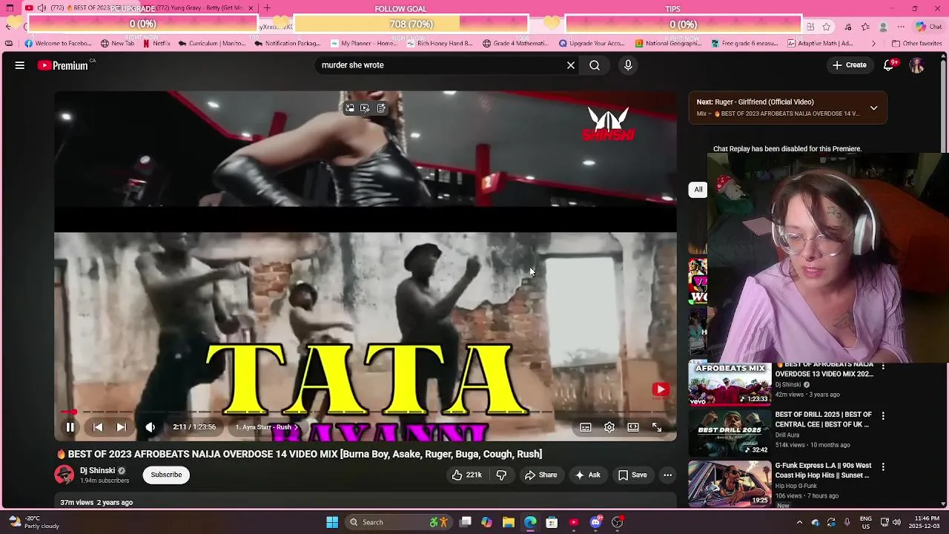This screenshot has width=949, height=534.
Task: Open 'G-Funk Express L.A' video title
Action: click(x=824, y=470)
